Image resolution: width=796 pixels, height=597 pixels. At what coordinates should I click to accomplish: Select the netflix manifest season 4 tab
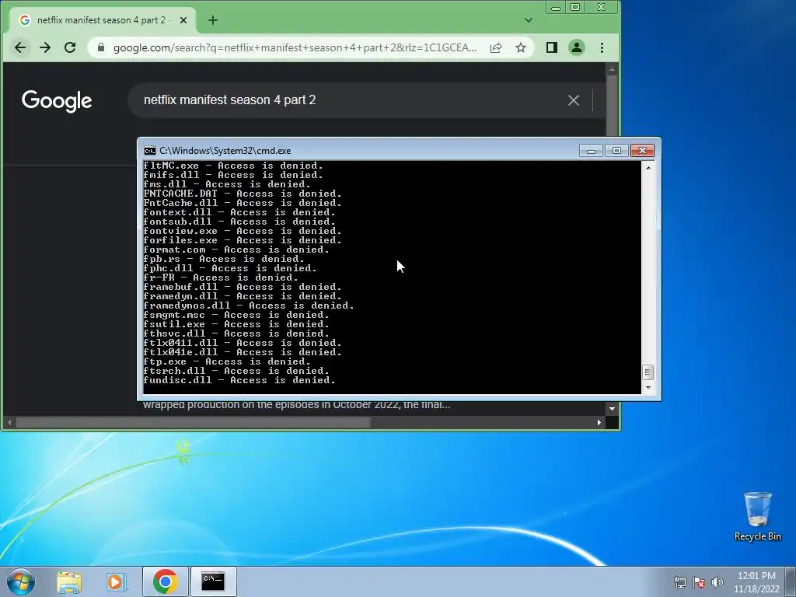tap(102, 20)
